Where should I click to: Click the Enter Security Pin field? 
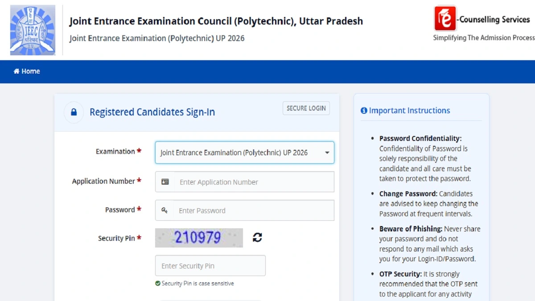pyautogui.click(x=210, y=265)
